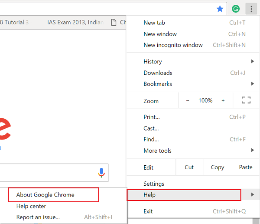This screenshot has height=224, width=260.
Task: Click the three-dot Chrome menu button
Action: click(251, 9)
